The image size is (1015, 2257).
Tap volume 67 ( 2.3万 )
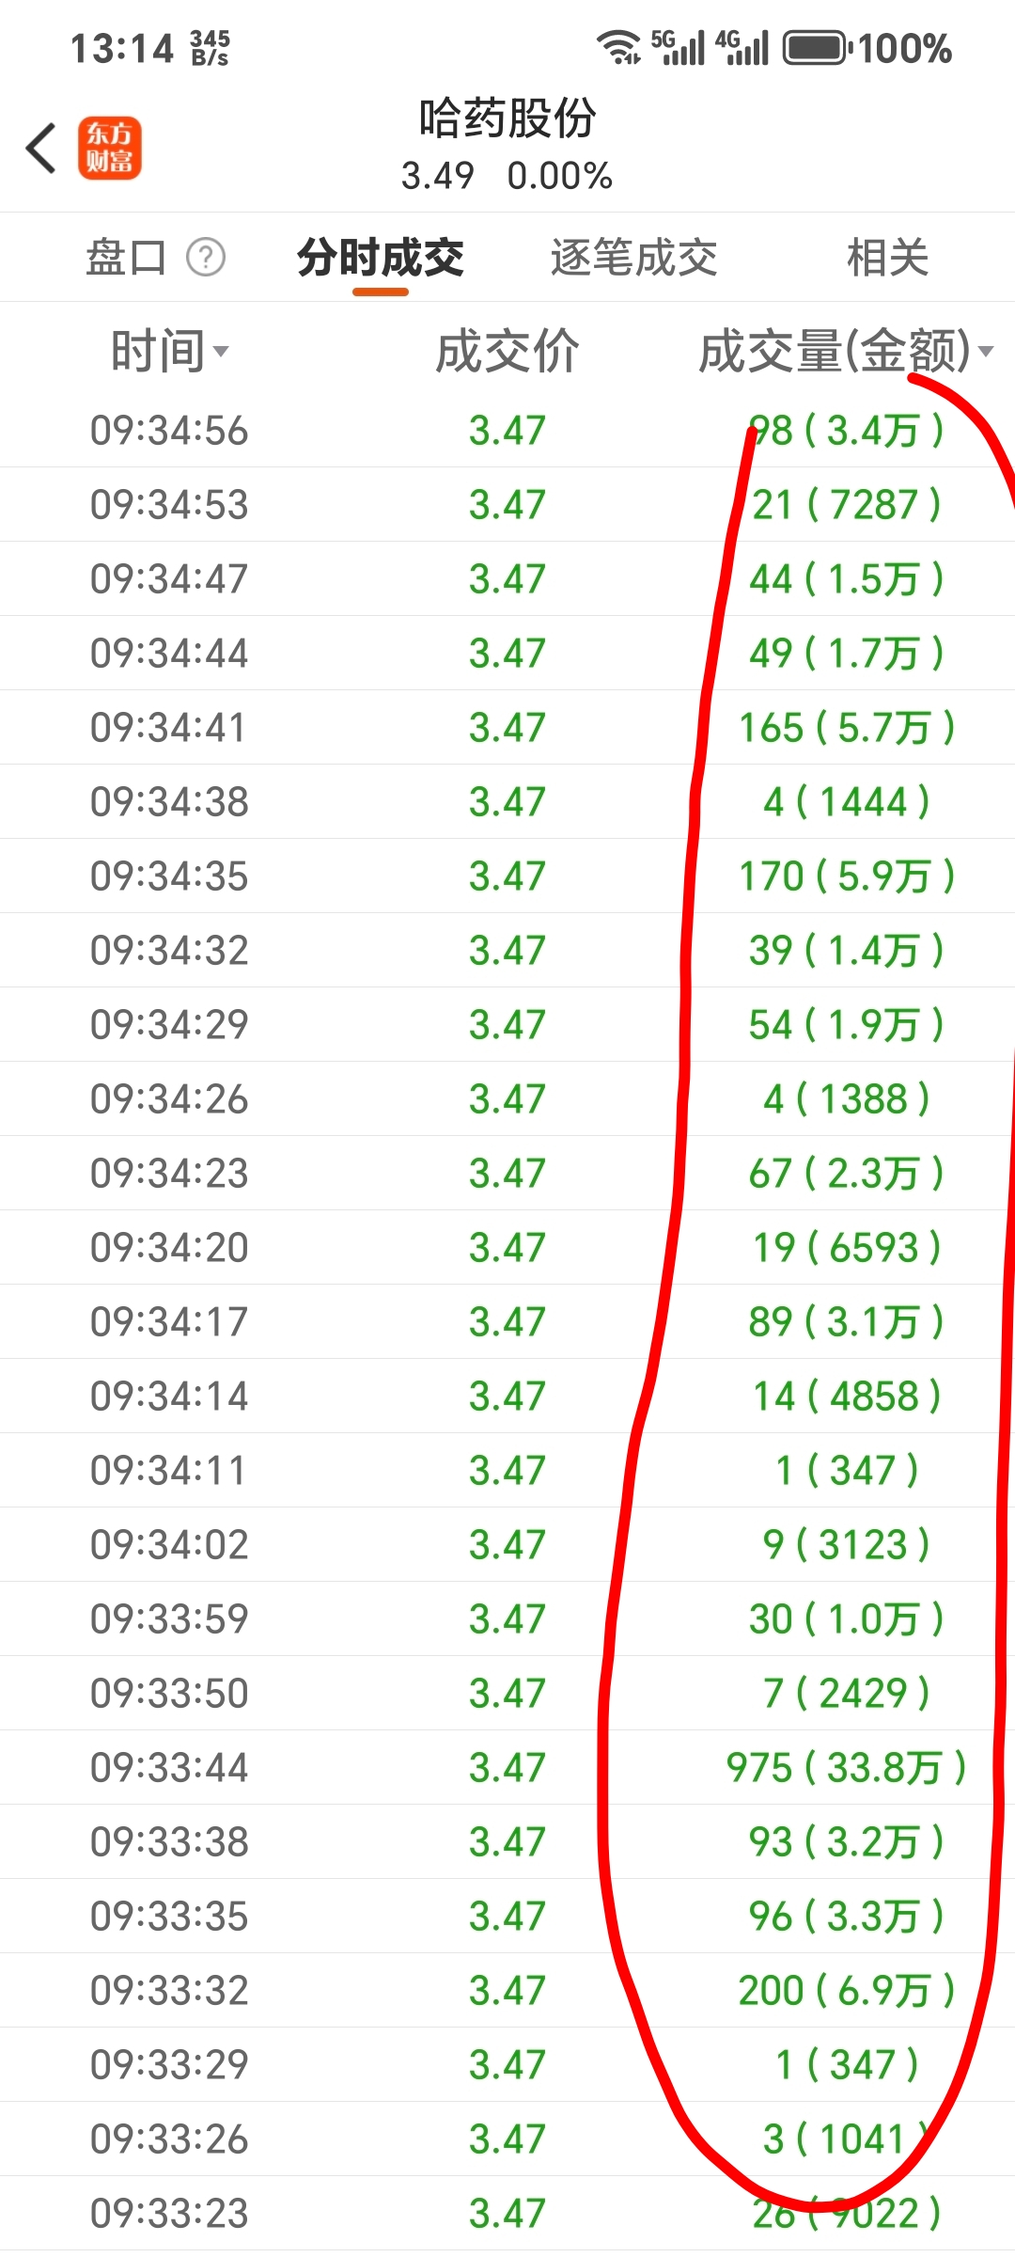tap(847, 1174)
